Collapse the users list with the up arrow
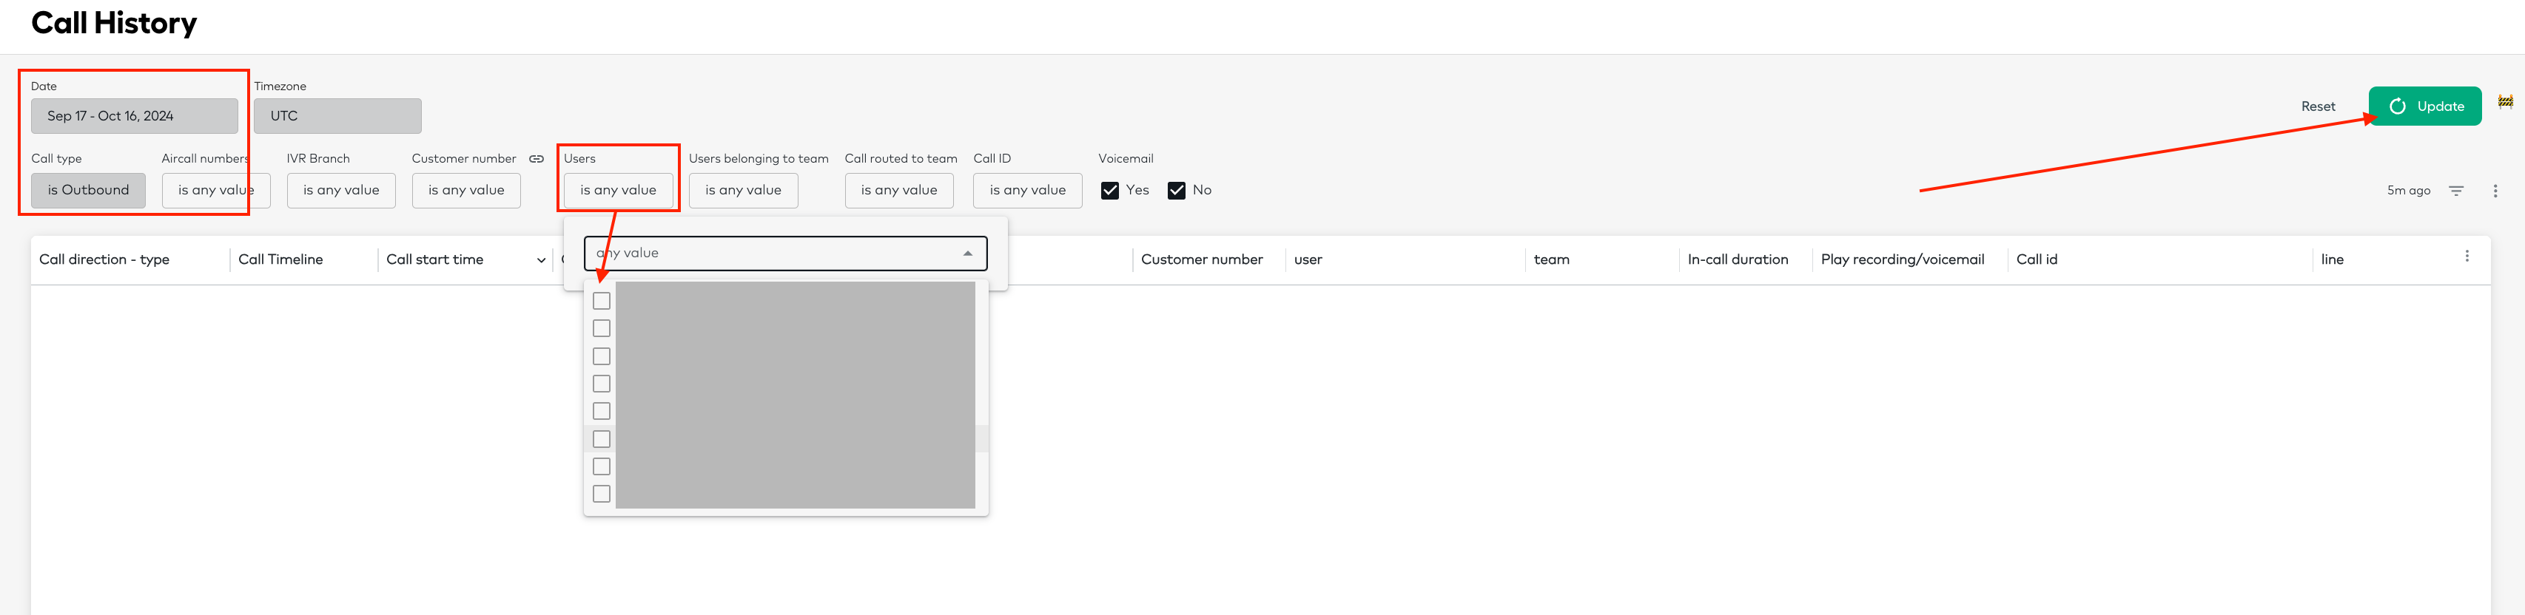The height and width of the screenshot is (615, 2525). click(x=967, y=253)
